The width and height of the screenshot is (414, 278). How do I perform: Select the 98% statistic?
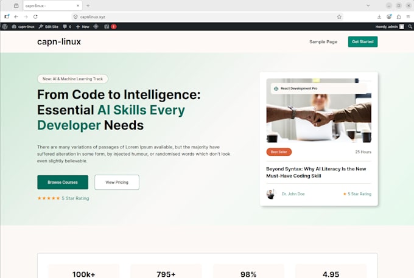248,274
